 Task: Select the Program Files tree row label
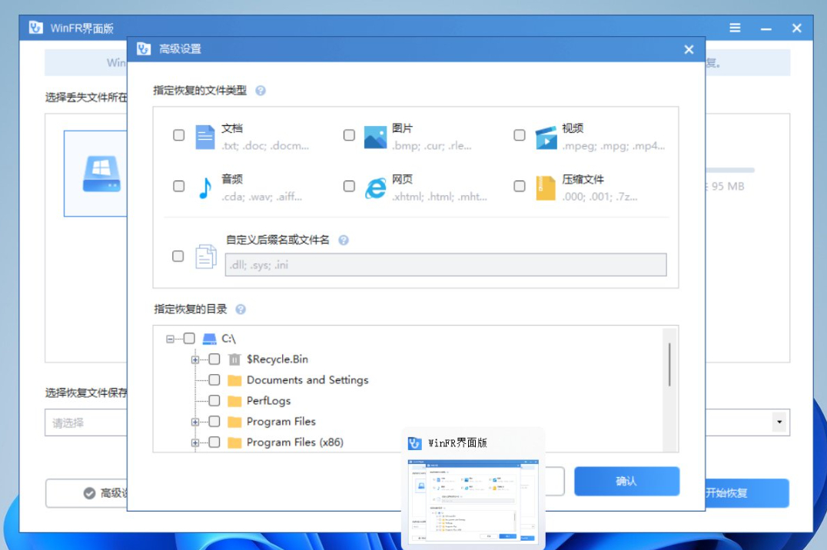pyautogui.click(x=281, y=421)
